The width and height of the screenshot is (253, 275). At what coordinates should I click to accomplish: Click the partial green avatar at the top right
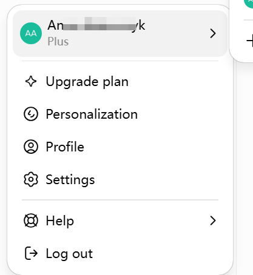click(x=249, y=3)
